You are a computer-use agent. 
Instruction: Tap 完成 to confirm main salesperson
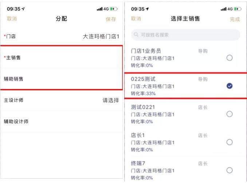pyautogui.click(x=235, y=19)
